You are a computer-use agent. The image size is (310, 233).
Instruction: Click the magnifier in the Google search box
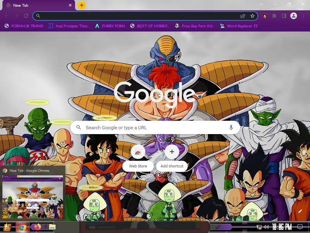pos(79,127)
